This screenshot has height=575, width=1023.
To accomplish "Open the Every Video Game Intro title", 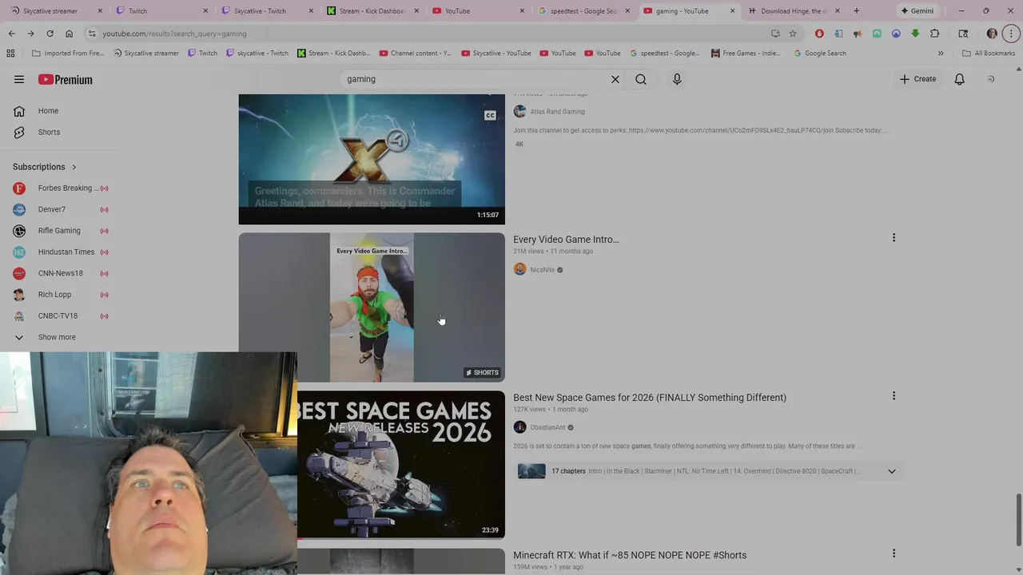I will [x=566, y=240].
